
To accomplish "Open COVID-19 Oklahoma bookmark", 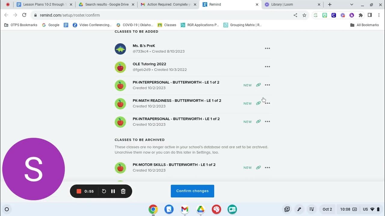I will pyautogui.click(x=134, y=25).
